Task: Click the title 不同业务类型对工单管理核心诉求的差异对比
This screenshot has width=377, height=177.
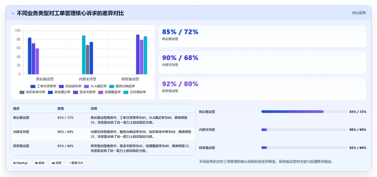Action: point(70,13)
